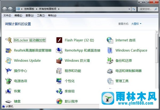Open the 文件(F) menu
160x110 pixels.
(x=7, y=16)
